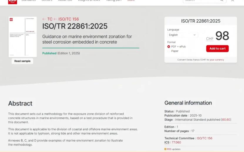Select the PDF + ePub format

point(169,47)
